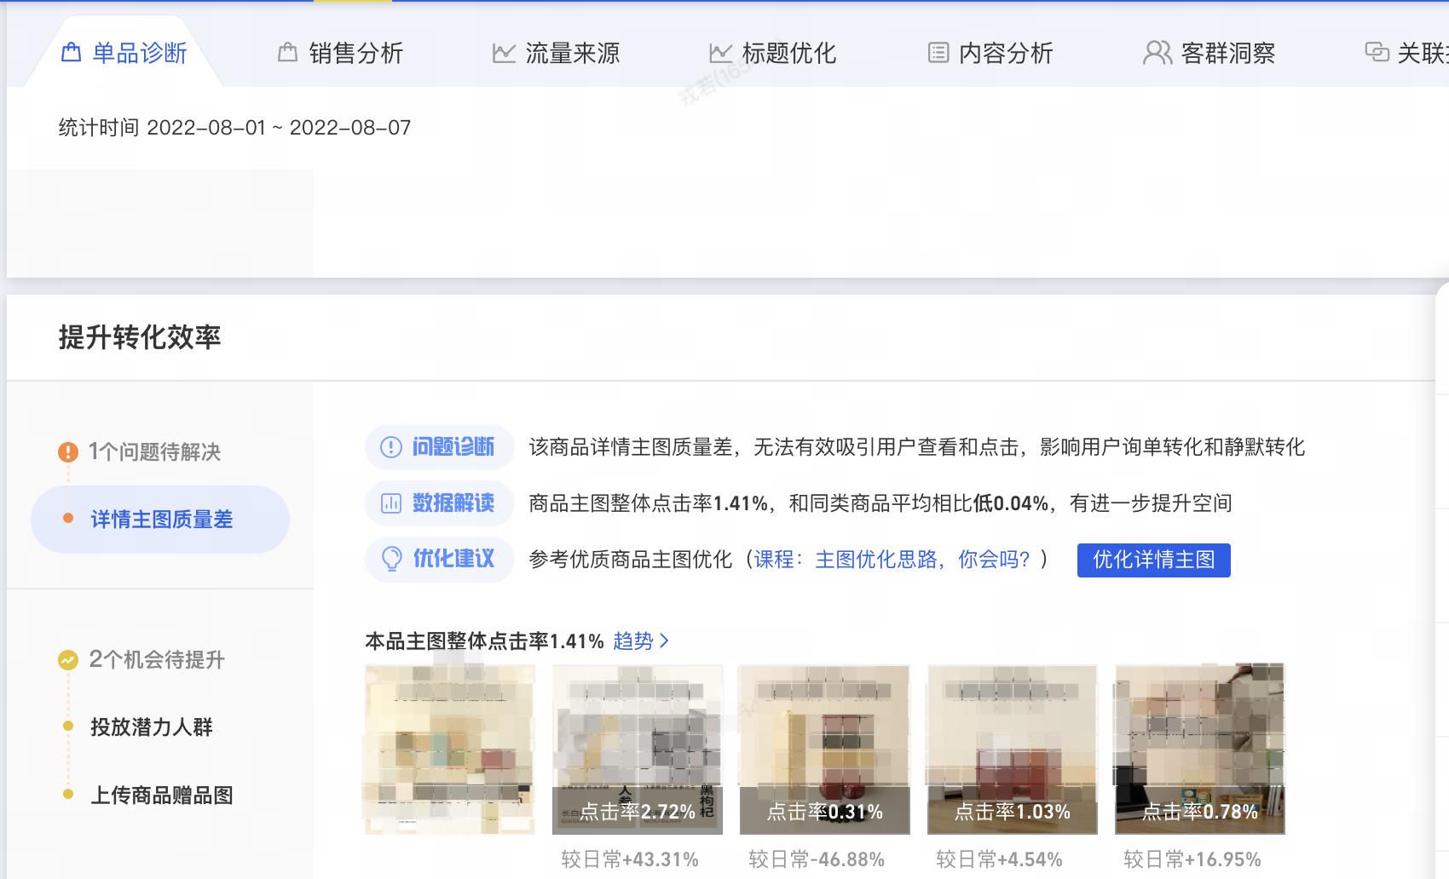Select 投放潜力人群 in the sidebar
This screenshot has height=879, width=1449.
tap(152, 727)
